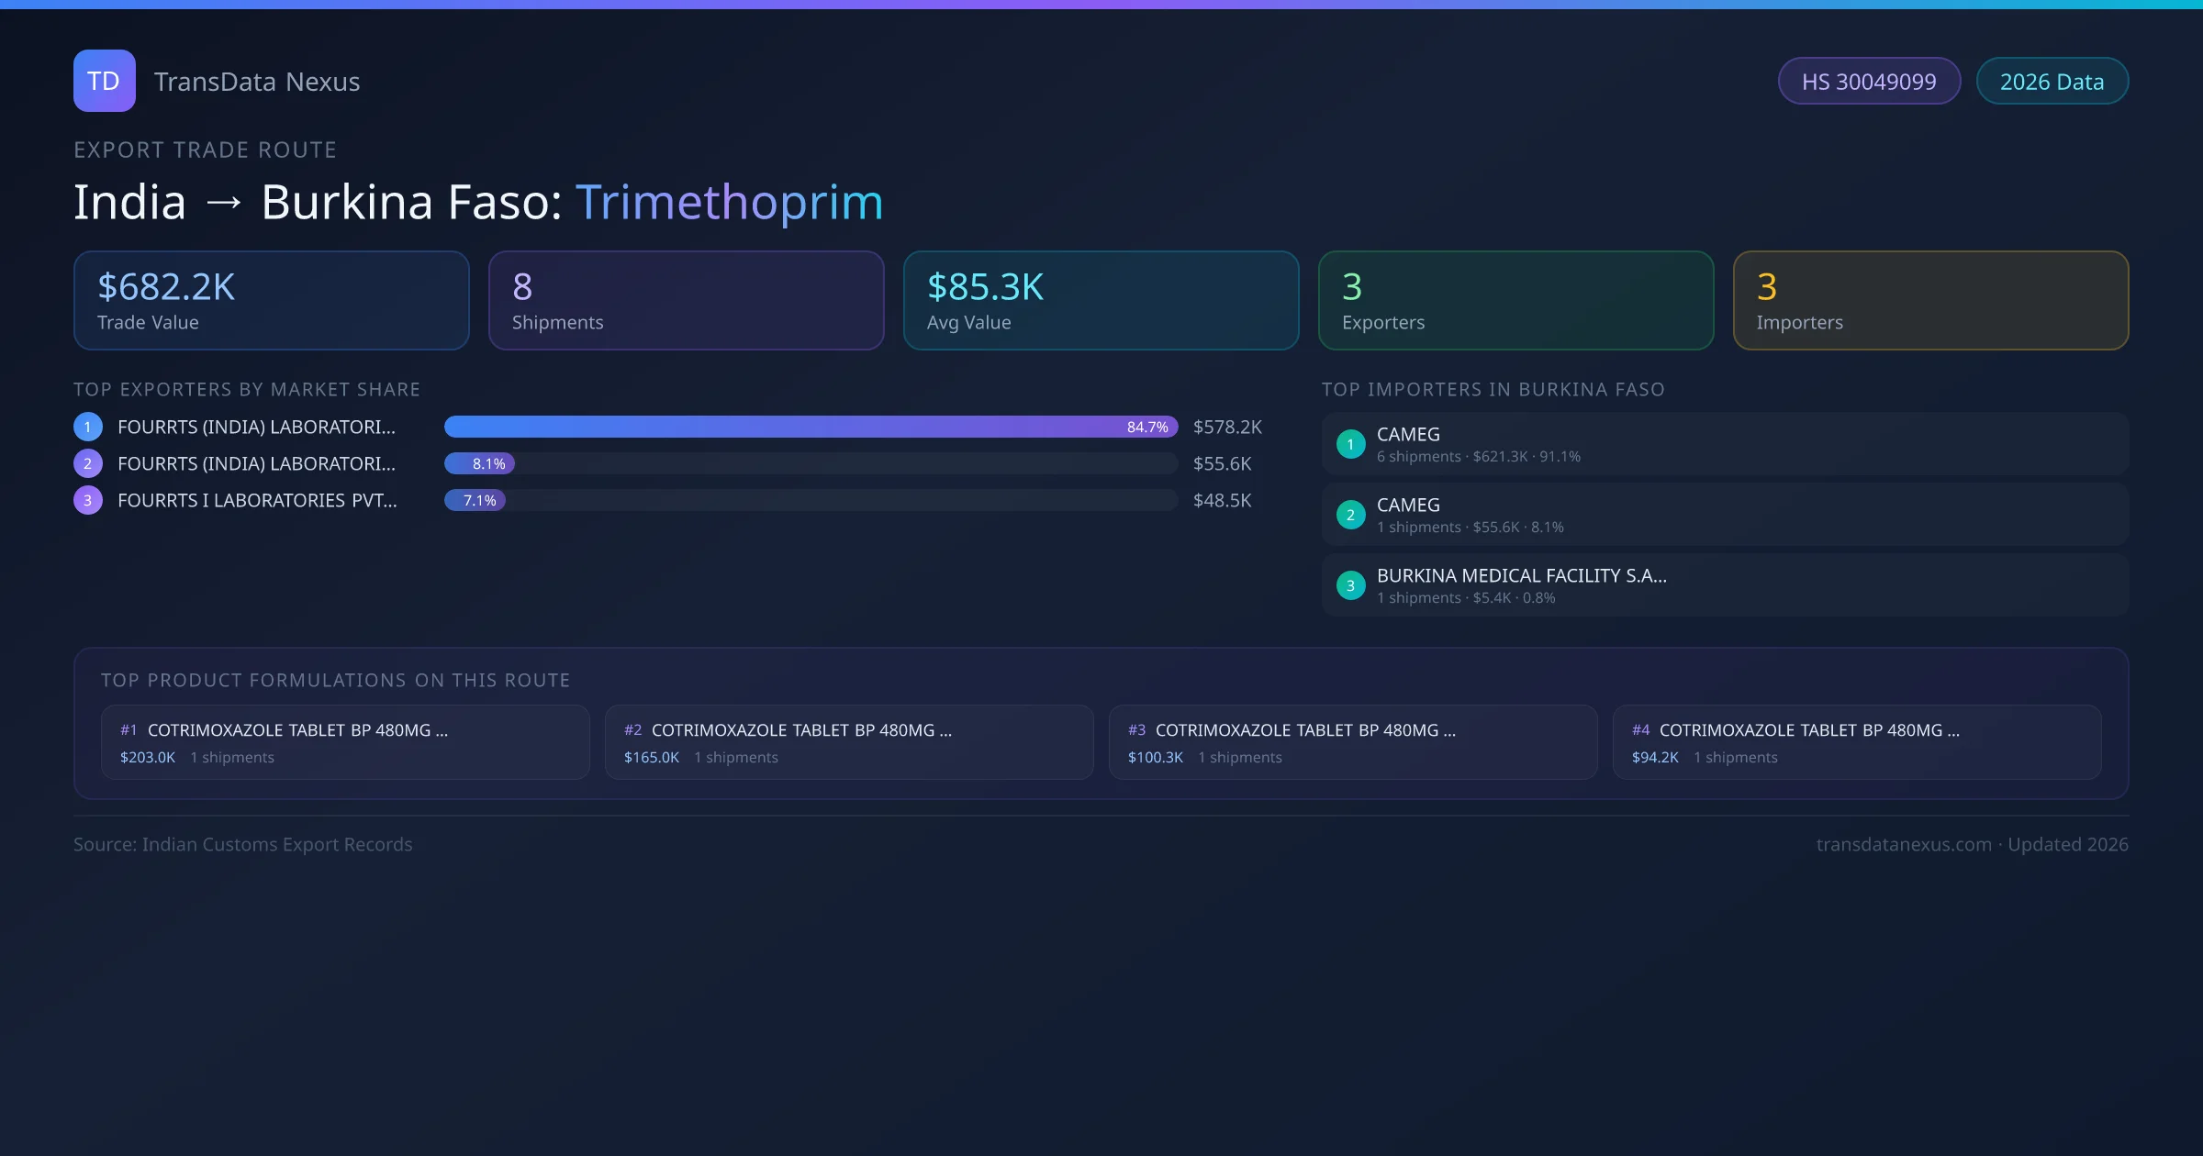Click exporter rank 3 badge
Viewport: 2203px width, 1156px height.
click(88, 500)
